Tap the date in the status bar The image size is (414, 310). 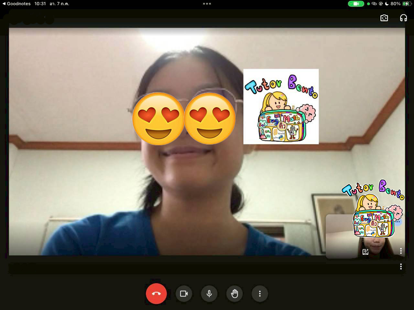click(x=59, y=4)
